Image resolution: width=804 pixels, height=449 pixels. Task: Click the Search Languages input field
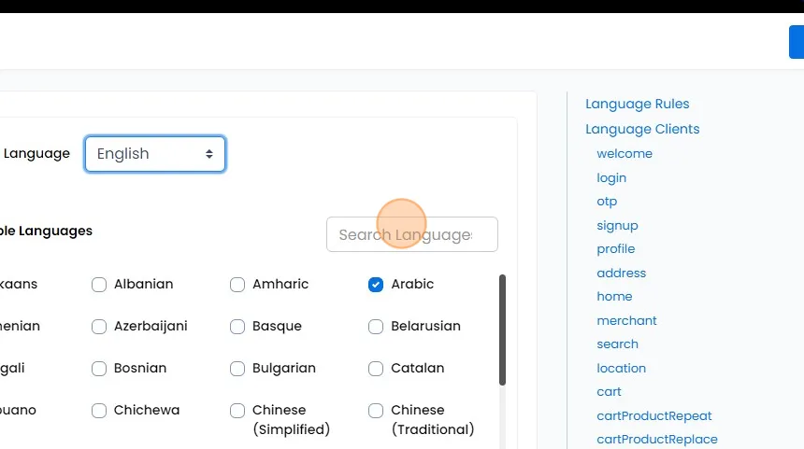411,234
